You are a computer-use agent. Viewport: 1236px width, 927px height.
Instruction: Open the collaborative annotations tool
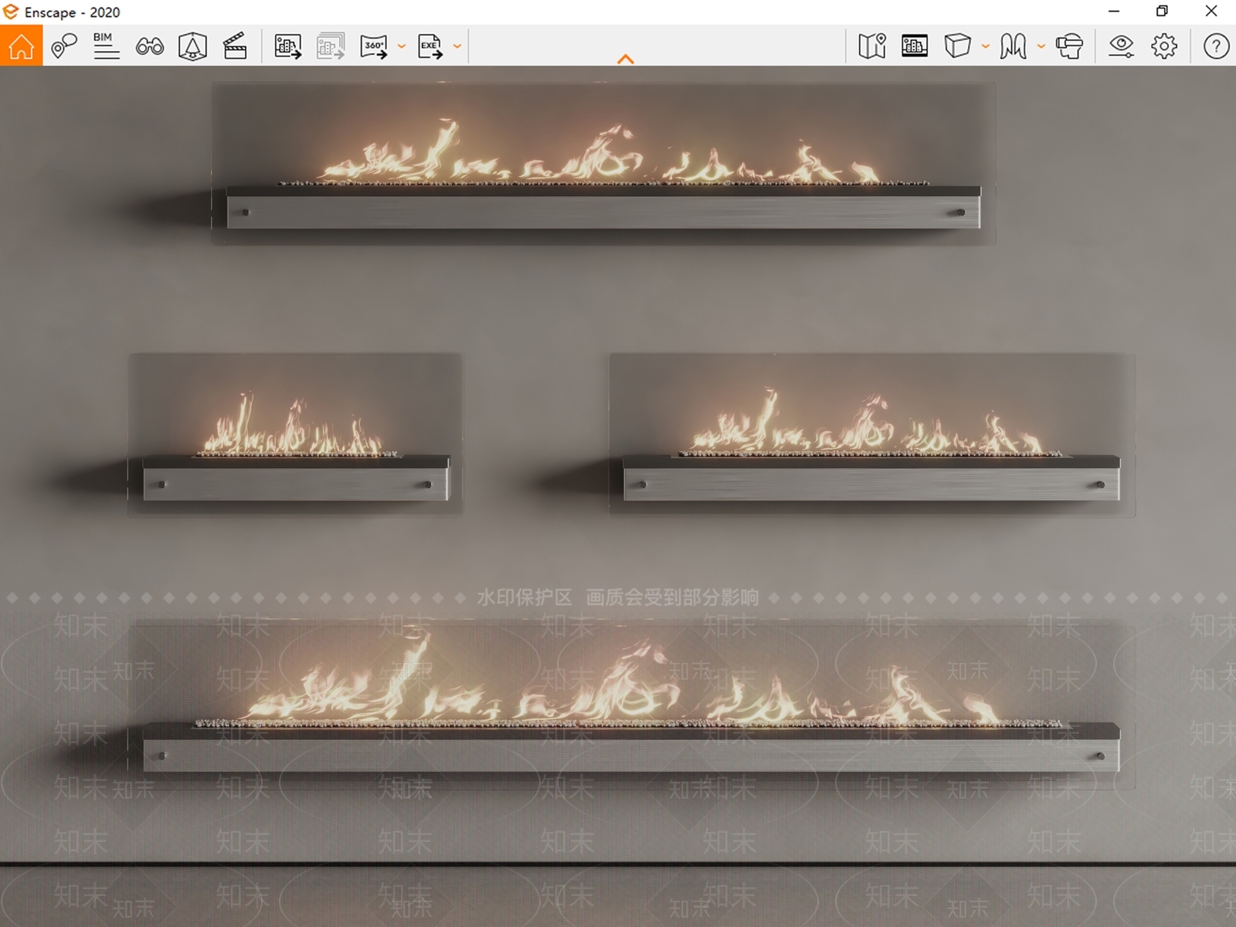[x=63, y=46]
